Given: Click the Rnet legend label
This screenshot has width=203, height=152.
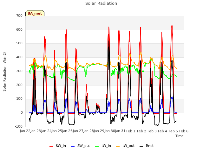Looking at the screenshot, I should coord(150,146).
